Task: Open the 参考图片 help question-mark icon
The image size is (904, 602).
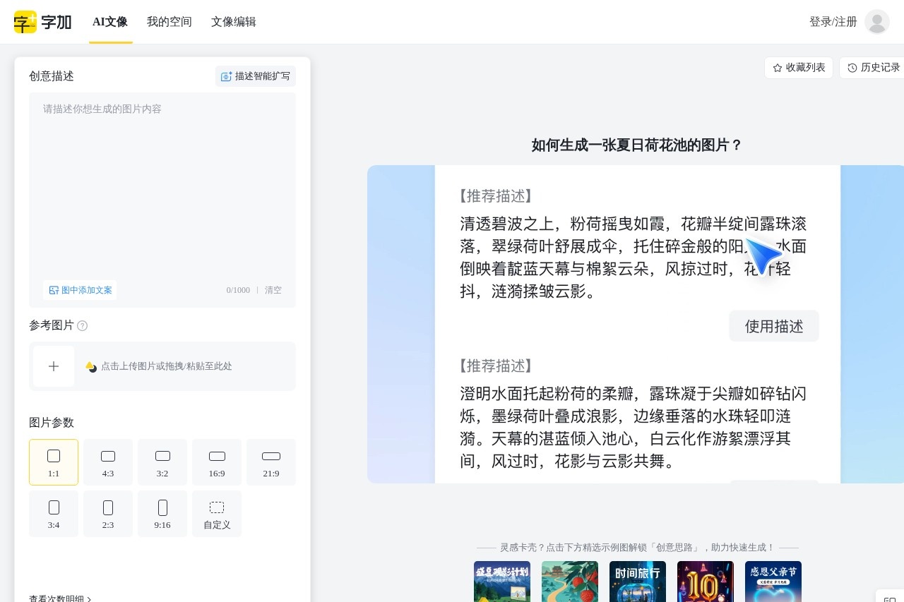Action: coord(83,325)
